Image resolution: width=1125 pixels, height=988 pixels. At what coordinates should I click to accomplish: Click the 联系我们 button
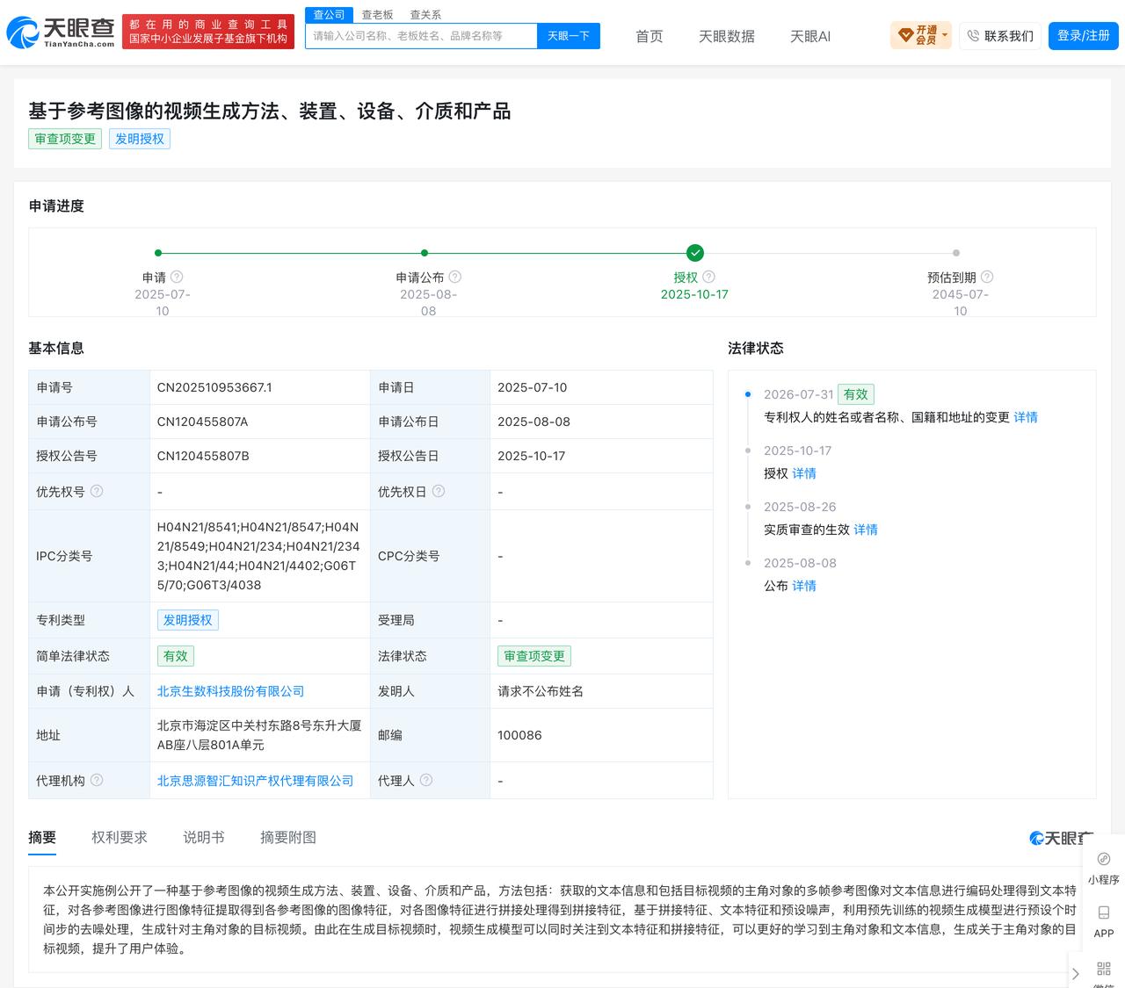1000,36
